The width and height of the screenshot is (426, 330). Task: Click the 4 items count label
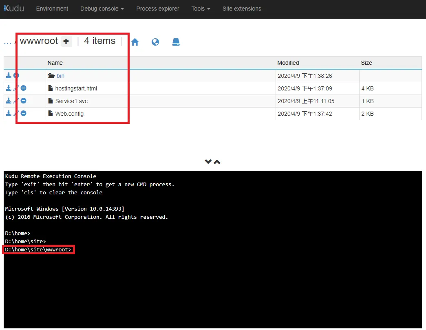click(100, 41)
